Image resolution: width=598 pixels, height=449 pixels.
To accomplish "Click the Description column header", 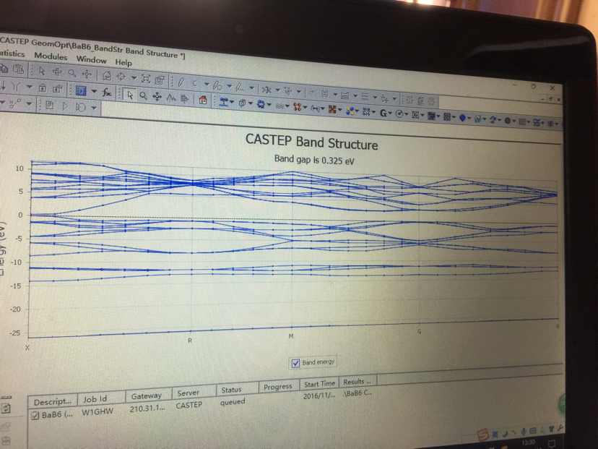I will pyautogui.click(x=53, y=402).
